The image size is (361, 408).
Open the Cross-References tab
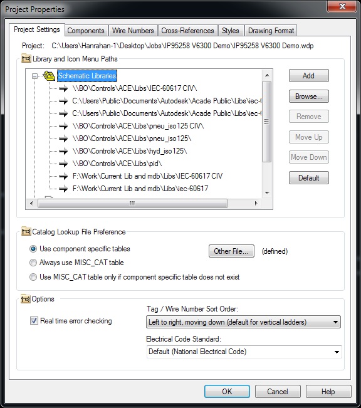[187, 31]
